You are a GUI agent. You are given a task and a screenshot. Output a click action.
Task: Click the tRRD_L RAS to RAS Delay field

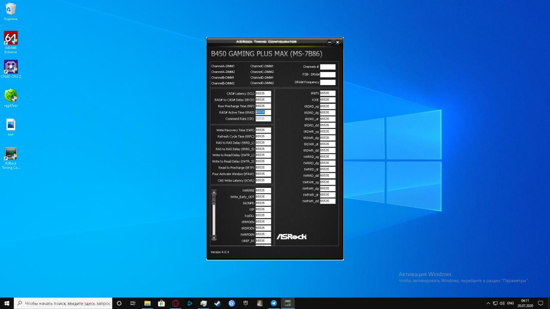[263, 142]
